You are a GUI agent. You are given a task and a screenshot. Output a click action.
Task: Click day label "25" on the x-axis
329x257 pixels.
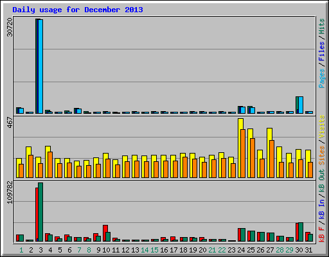click(251, 250)
